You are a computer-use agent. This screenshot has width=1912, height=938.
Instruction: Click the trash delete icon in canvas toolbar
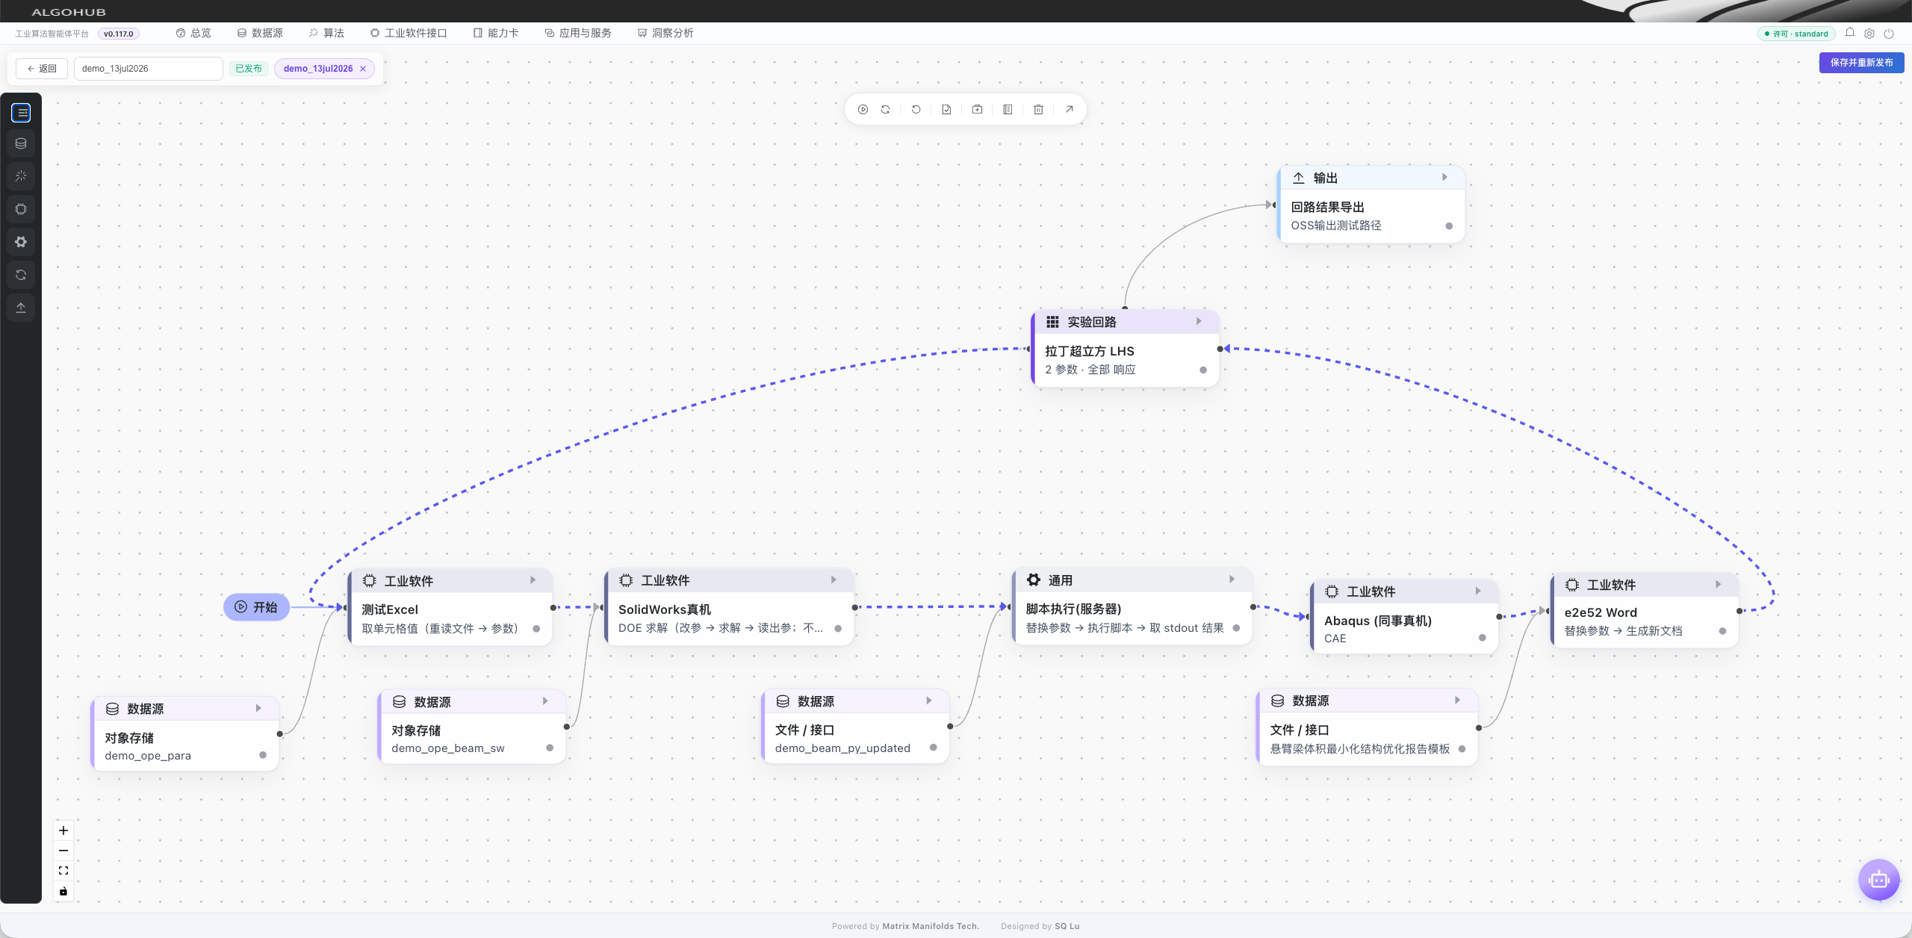coord(1038,109)
